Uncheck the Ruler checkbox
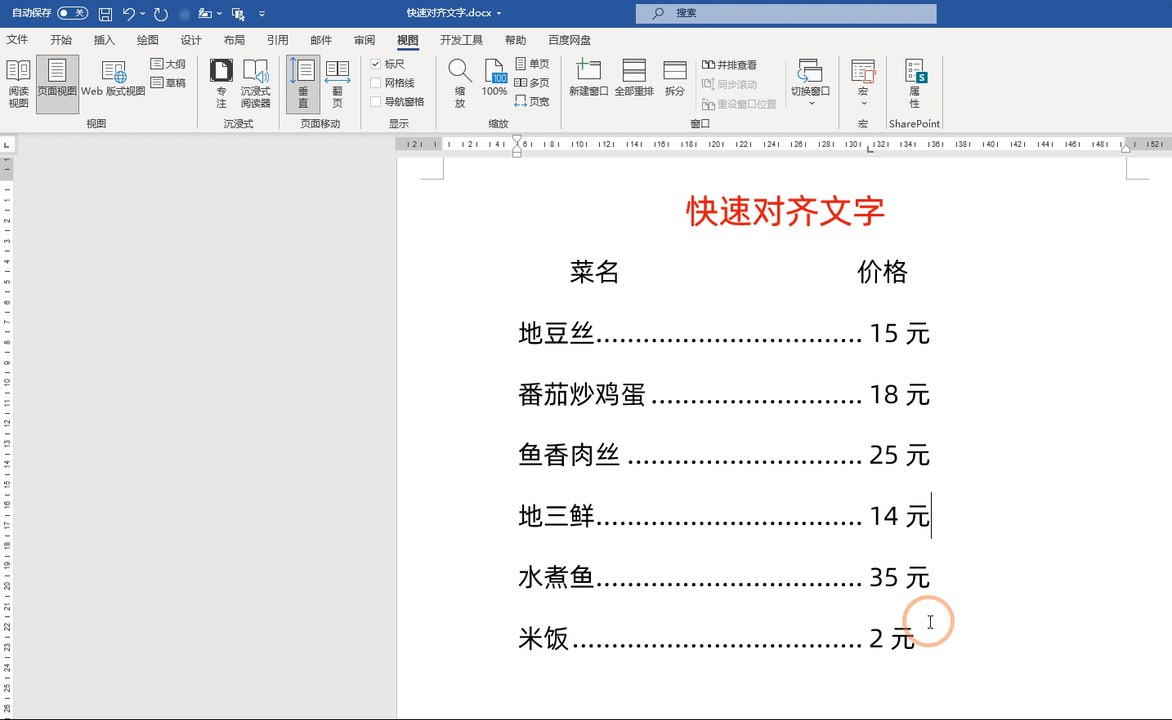The width and height of the screenshot is (1172, 720). pyautogui.click(x=376, y=64)
